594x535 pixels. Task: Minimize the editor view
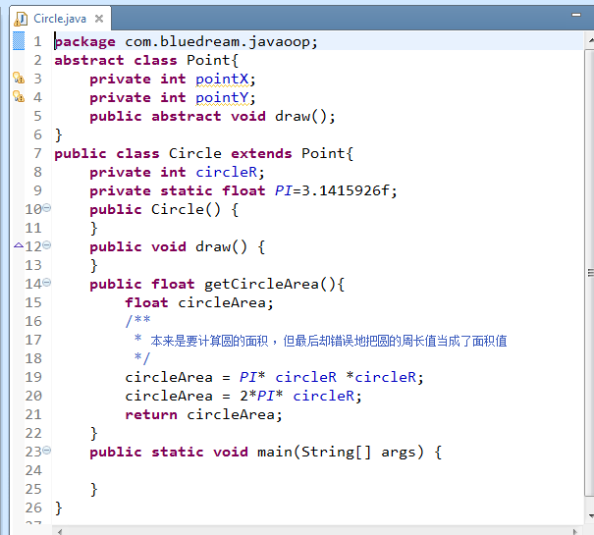click(x=576, y=15)
